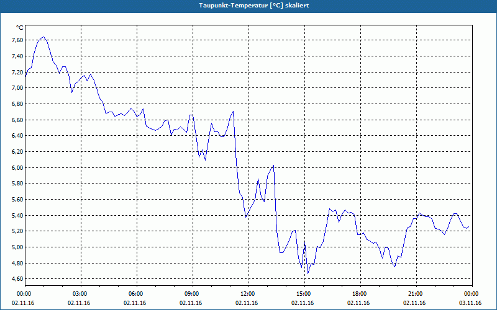497x310 pixels.
Task: Select the 5,00 y-axis label
Action: point(17,247)
